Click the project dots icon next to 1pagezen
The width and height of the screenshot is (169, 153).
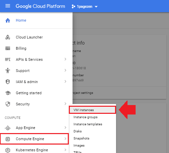(73, 6)
